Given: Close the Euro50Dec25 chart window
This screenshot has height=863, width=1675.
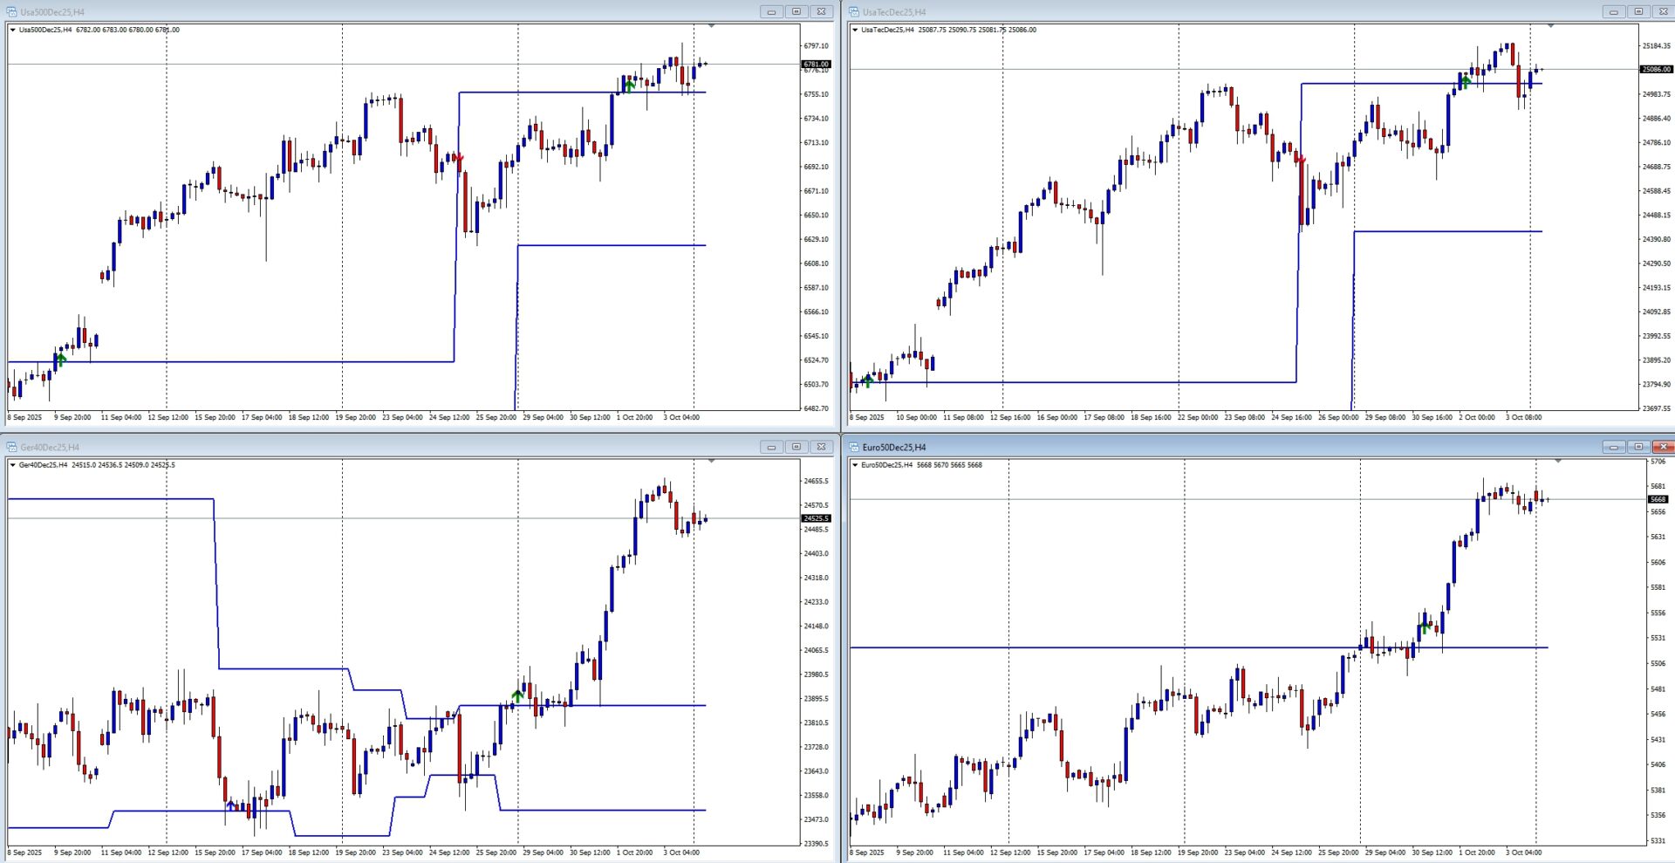Looking at the screenshot, I should [x=1663, y=447].
